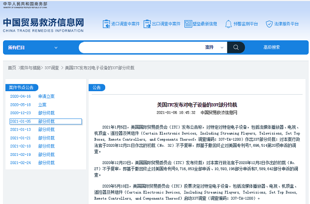This screenshot has height=204, width=310.
Task: Click the timestamp 2021-01-06 10:45:32
Action: [x=176, y=113]
